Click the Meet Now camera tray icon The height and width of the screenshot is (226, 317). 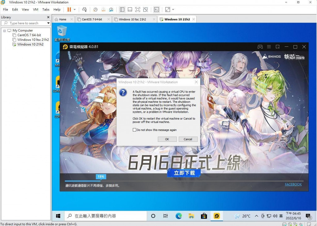coord(263,216)
